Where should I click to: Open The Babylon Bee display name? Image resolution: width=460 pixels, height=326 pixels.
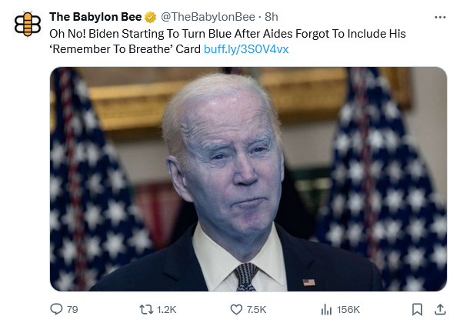(95, 17)
